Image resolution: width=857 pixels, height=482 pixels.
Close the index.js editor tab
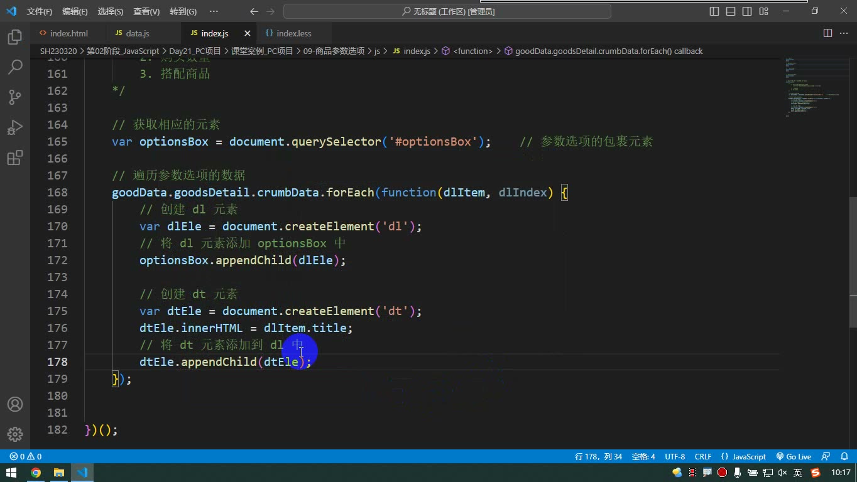click(x=248, y=33)
